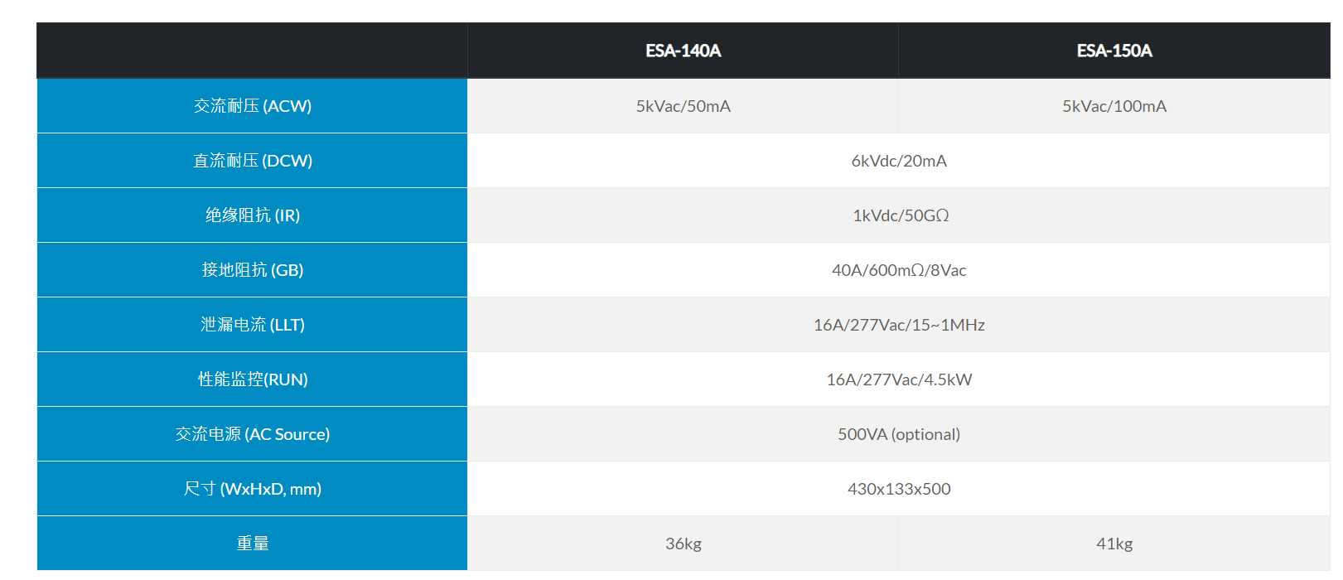This screenshot has width=1343, height=580.
Task: Click the 尺寸 (WxHxD, mm) row label
Action: tap(252, 489)
